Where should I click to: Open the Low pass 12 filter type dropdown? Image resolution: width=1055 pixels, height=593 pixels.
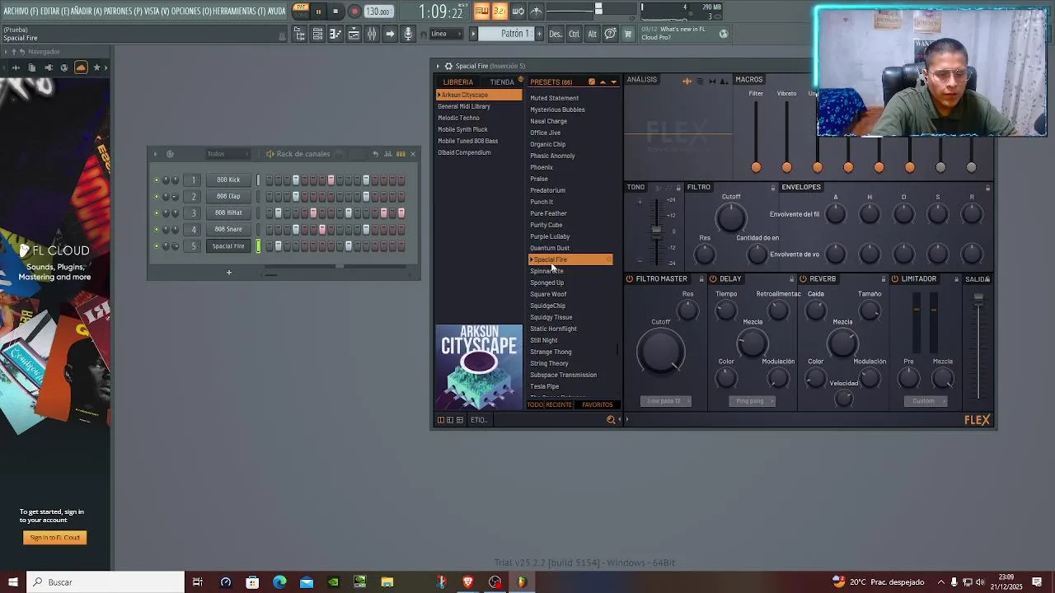(x=665, y=401)
